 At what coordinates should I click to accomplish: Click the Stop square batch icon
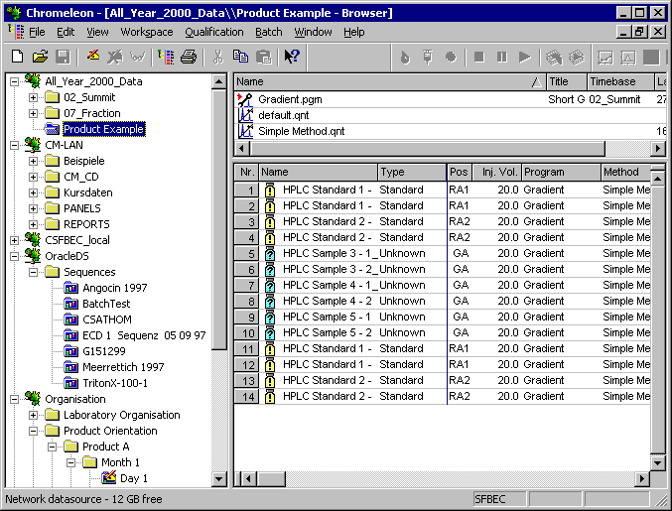click(479, 57)
